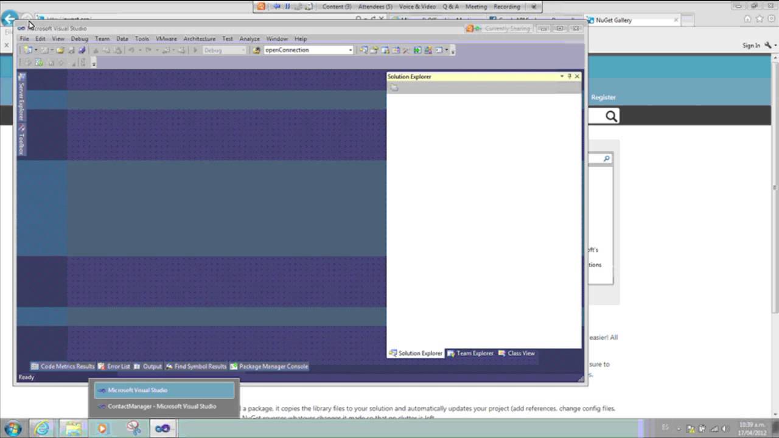Open the File menu in Visual Studio

(x=24, y=39)
